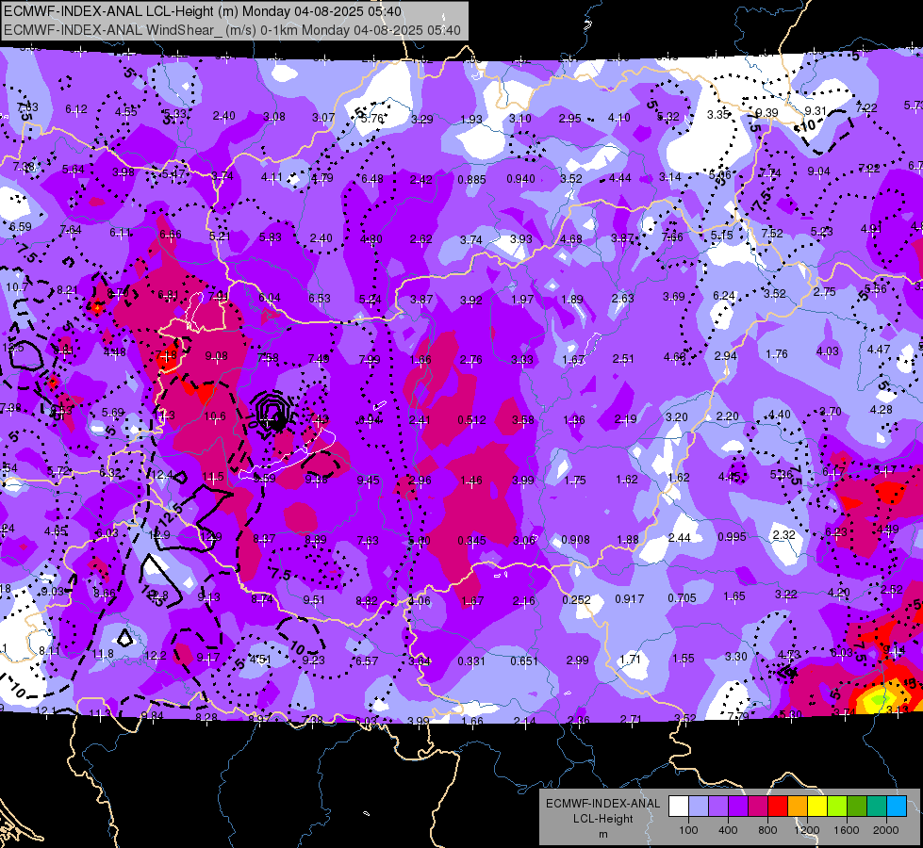Click the wind shear value 10.6
The image size is (923, 848).
(215, 416)
